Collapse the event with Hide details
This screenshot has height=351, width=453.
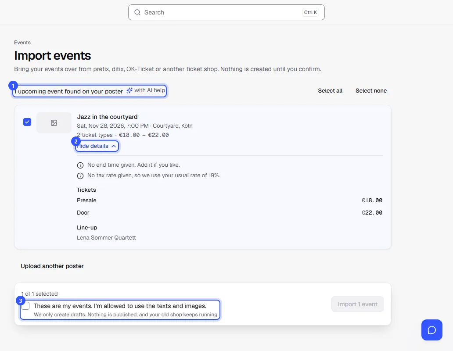pos(97,146)
